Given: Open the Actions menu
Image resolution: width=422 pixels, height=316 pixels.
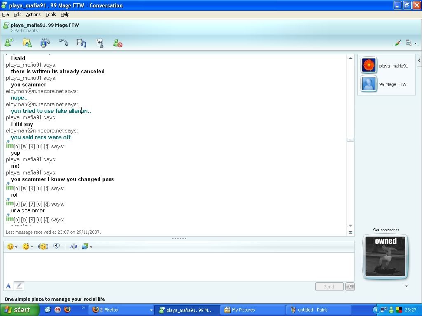Looking at the screenshot, I should (33, 14).
